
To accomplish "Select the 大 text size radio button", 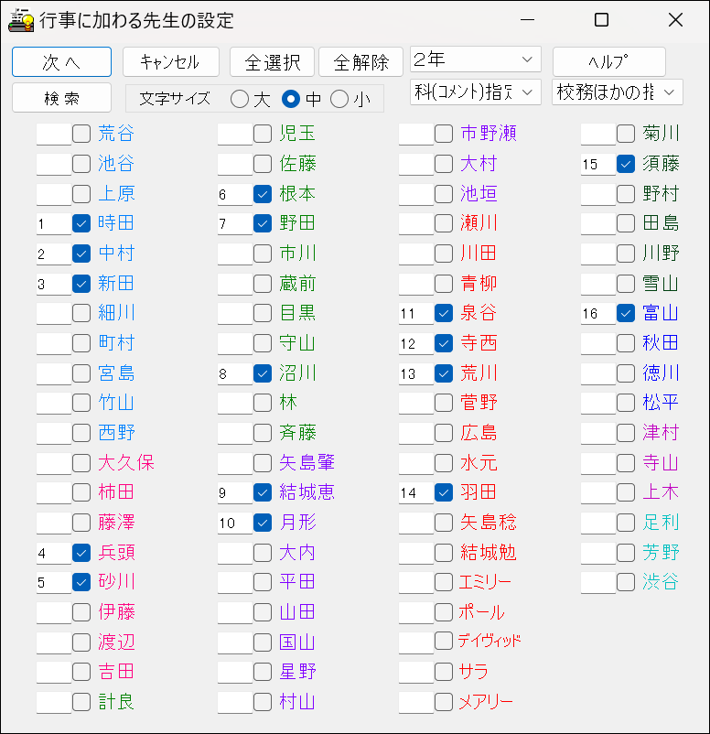I will point(240,99).
